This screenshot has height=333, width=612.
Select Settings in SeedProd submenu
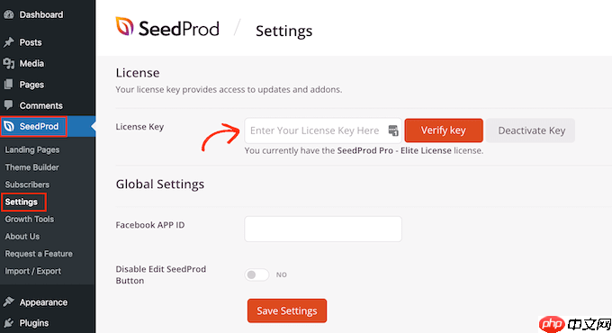pos(22,202)
